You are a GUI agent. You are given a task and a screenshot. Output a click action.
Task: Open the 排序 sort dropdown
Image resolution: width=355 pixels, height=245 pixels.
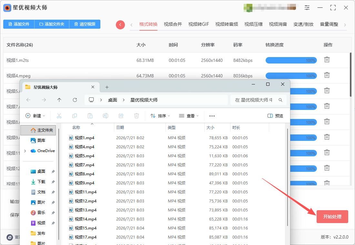[x=160, y=116]
